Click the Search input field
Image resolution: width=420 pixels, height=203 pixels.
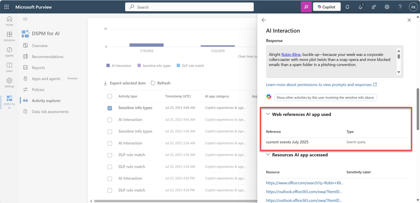(189, 7)
